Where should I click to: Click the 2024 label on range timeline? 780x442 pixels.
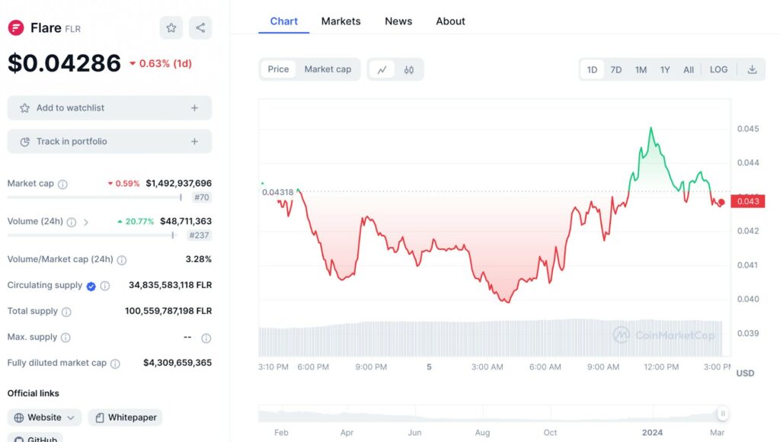(x=652, y=433)
